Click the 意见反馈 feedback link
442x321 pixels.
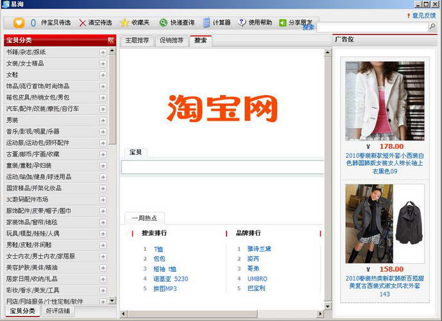[x=424, y=15]
